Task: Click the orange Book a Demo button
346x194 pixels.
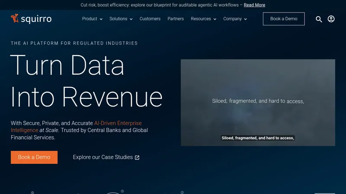Action: click(34, 157)
